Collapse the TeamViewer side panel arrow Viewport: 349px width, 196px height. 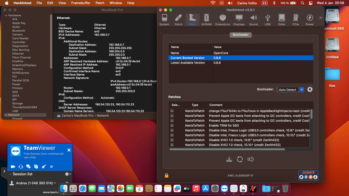[4, 171]
